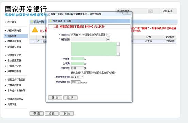Click 确定 button in dialog

[x=55, y=98]
